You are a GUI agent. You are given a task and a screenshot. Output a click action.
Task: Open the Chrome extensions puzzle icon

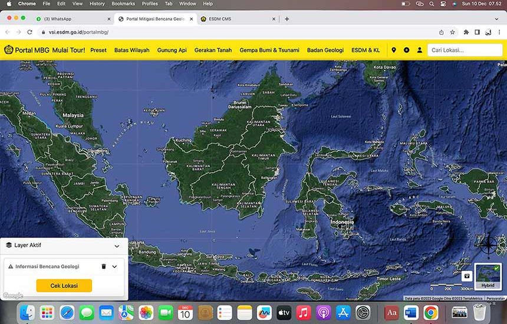point(466,32)
